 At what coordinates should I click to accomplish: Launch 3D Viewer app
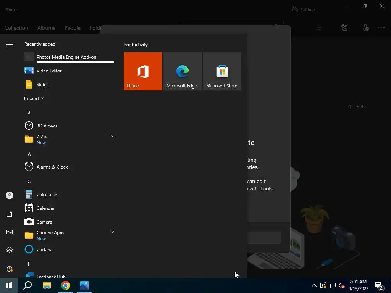(69, 126)
